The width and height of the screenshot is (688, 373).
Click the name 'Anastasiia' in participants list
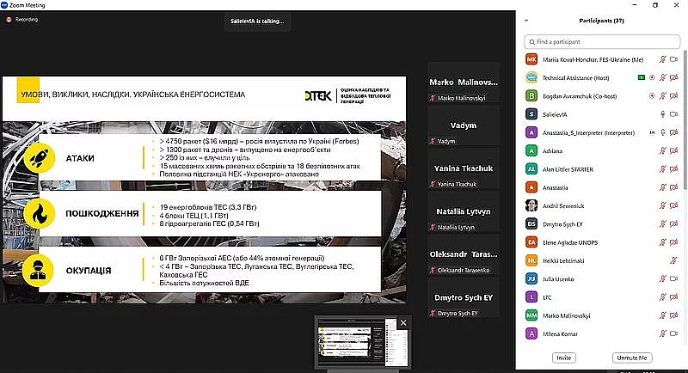pyautogui.click(x=555, y=187)
